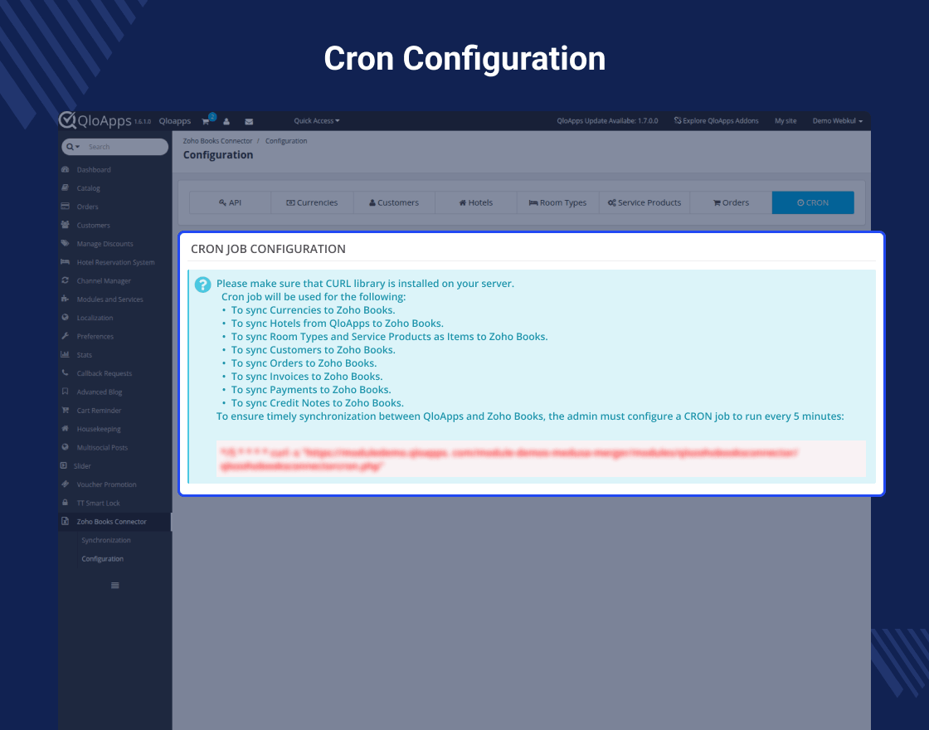Click the Slider sidebar icon
Screen dimensions: 929x730
[63, 465]
